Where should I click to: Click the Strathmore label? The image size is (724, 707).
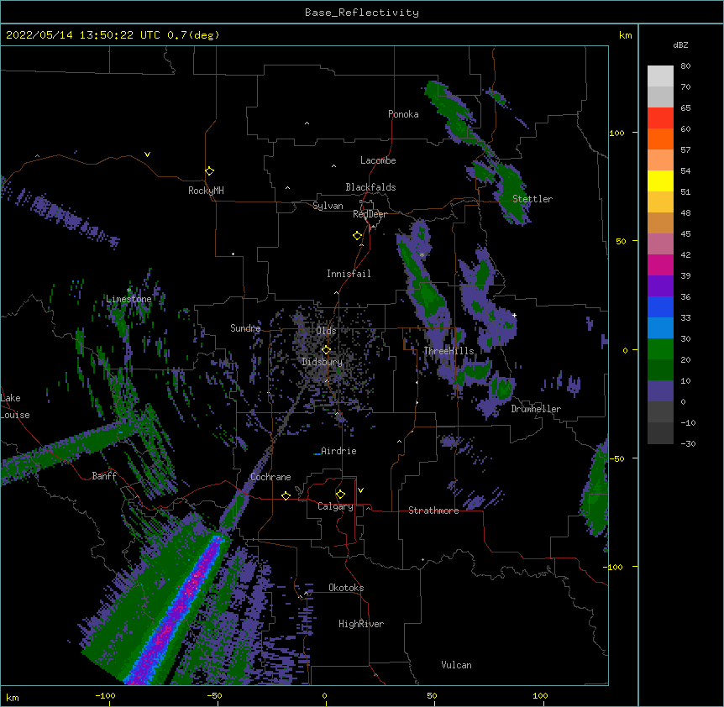433,511
